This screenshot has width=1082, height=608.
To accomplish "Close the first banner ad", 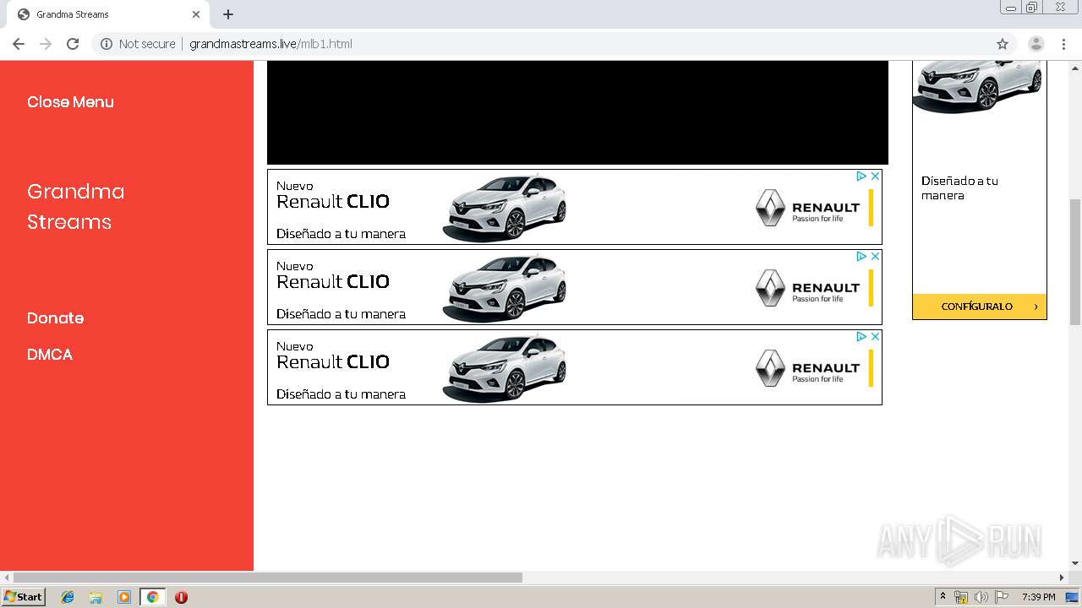I will point(876,176).
